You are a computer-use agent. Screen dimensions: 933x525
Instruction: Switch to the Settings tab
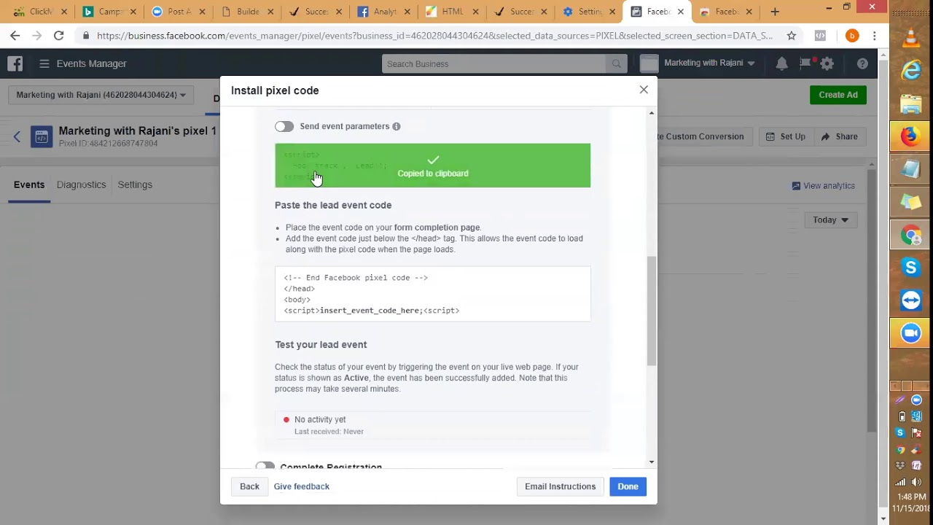click(x=135, y=184)
